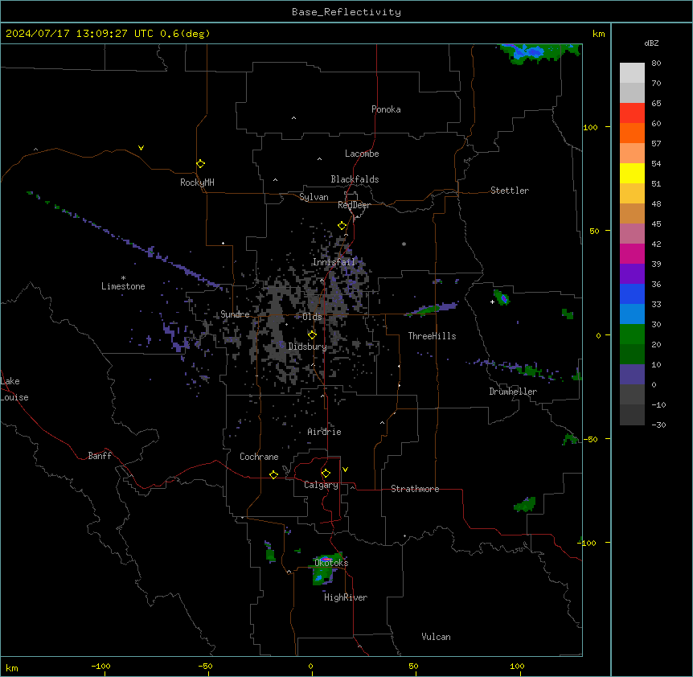Click the RockyMH label

[197, 183]
